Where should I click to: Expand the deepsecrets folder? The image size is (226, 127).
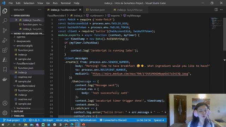[24, 41]
